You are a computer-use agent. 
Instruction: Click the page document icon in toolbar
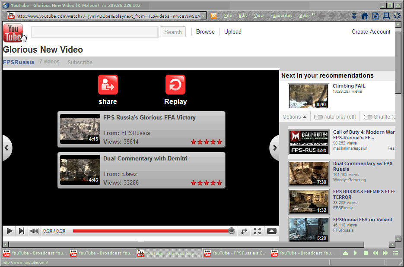coord(375,16)
